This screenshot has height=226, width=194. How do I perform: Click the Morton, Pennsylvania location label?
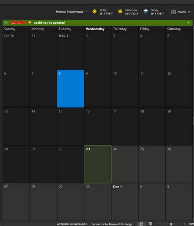(x=69, y=12)
